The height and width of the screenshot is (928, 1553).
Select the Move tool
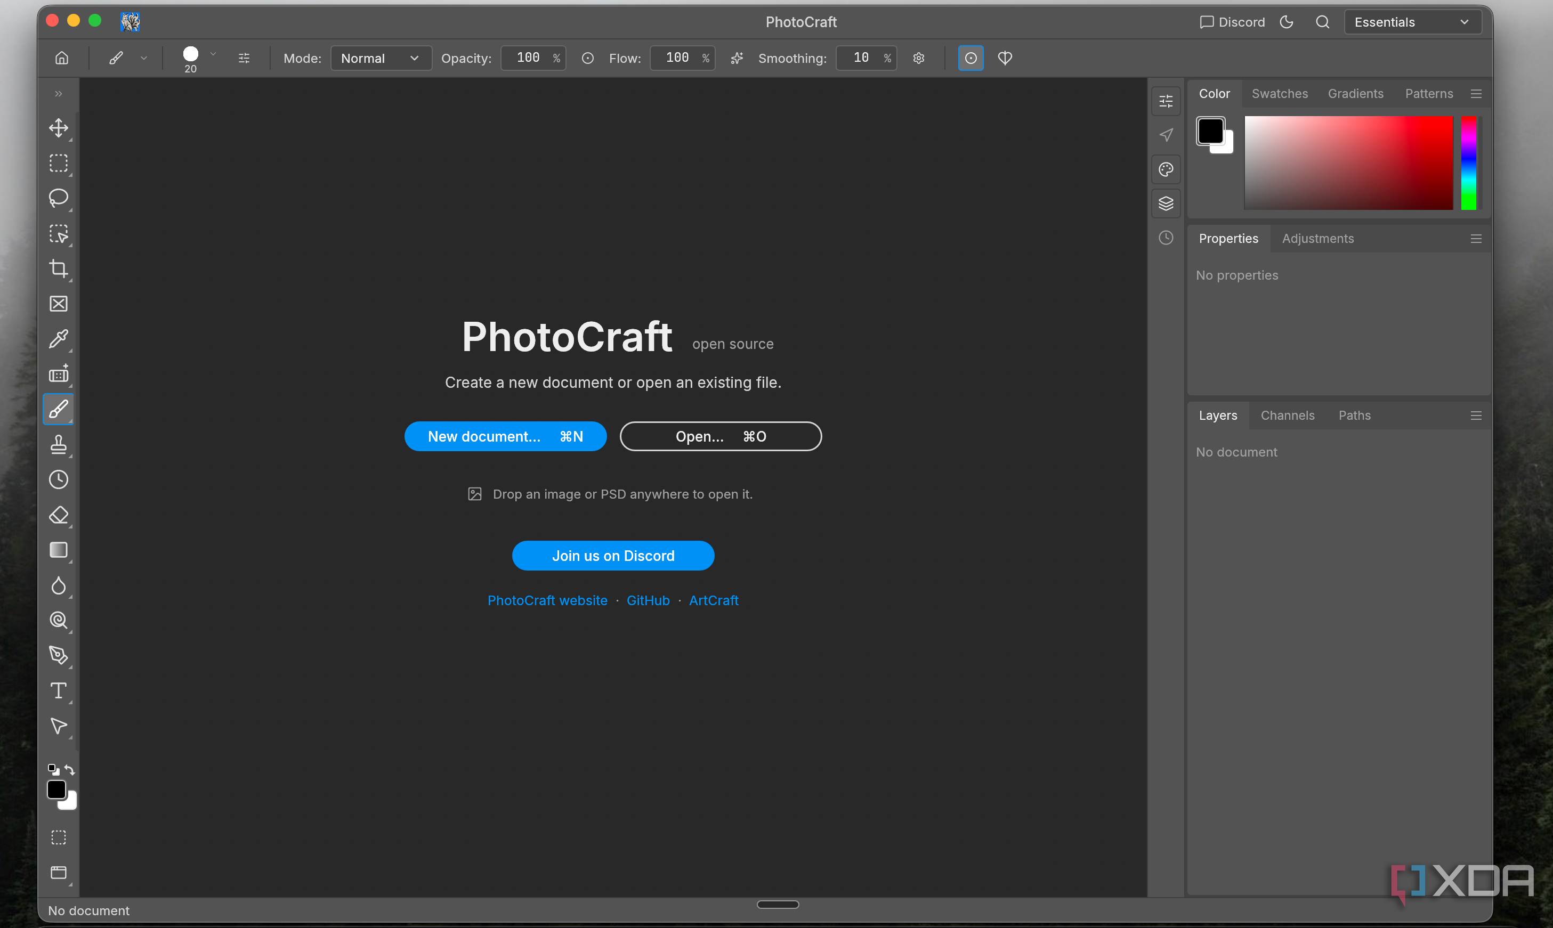tap(59, 128)
